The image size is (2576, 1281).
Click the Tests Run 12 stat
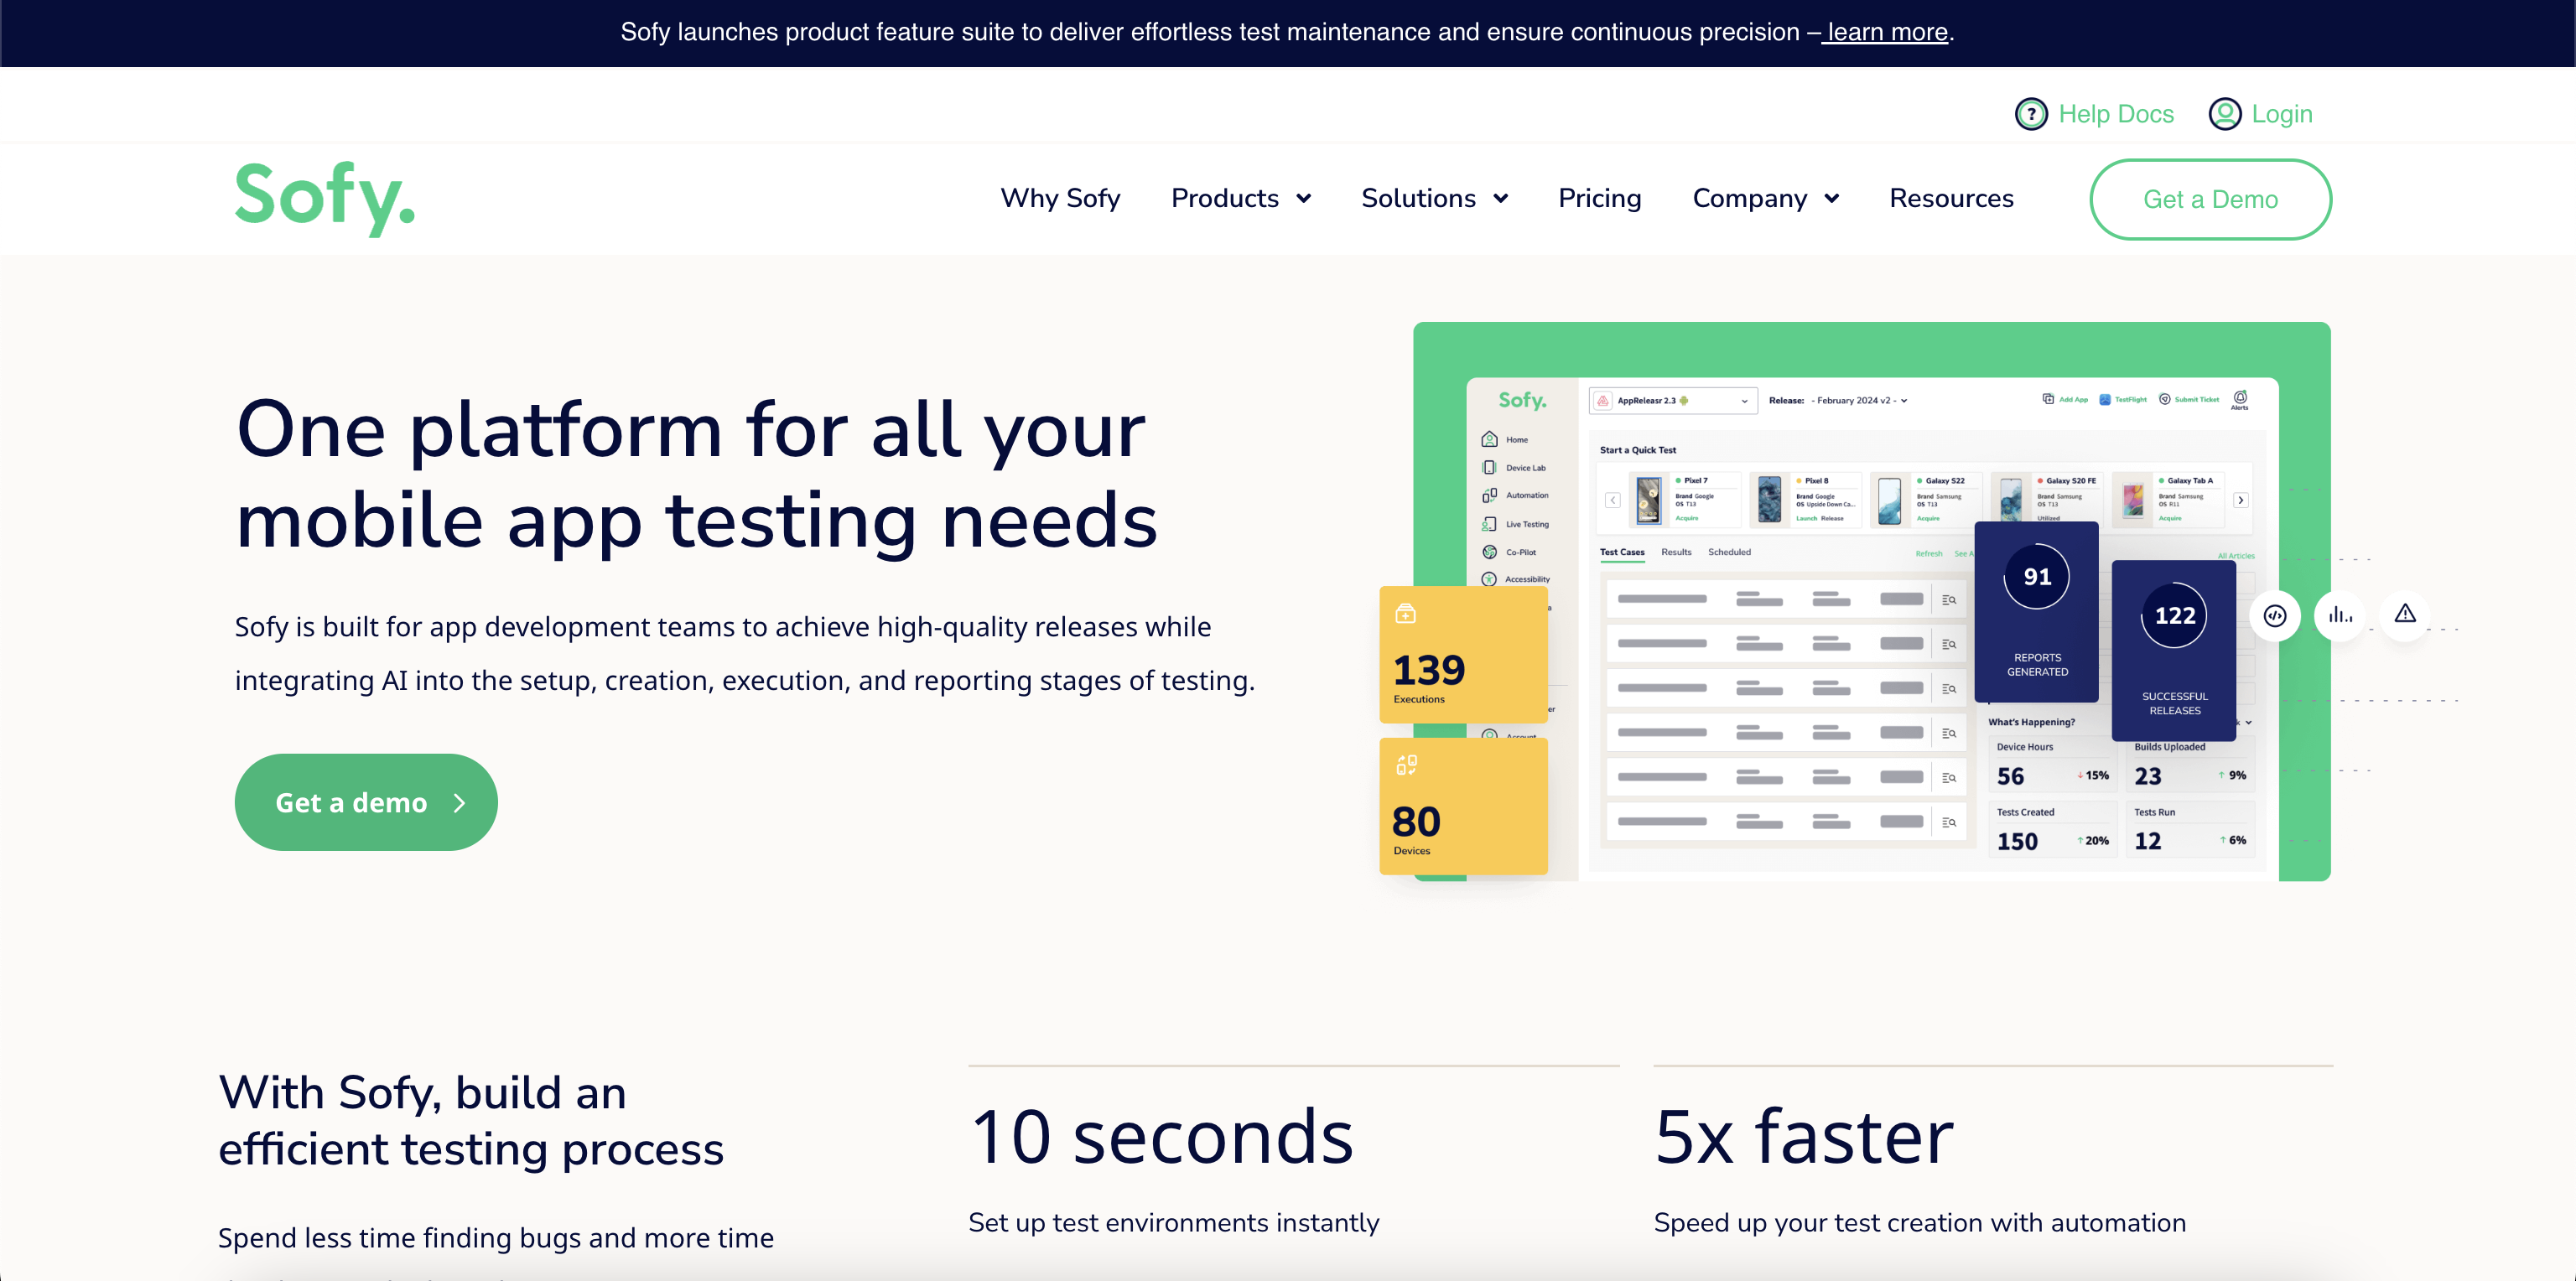point(2190,832)
